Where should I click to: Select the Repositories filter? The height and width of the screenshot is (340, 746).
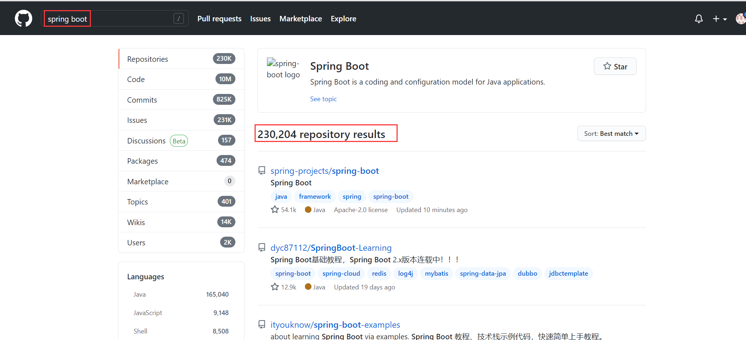click(x=181, y=59)
